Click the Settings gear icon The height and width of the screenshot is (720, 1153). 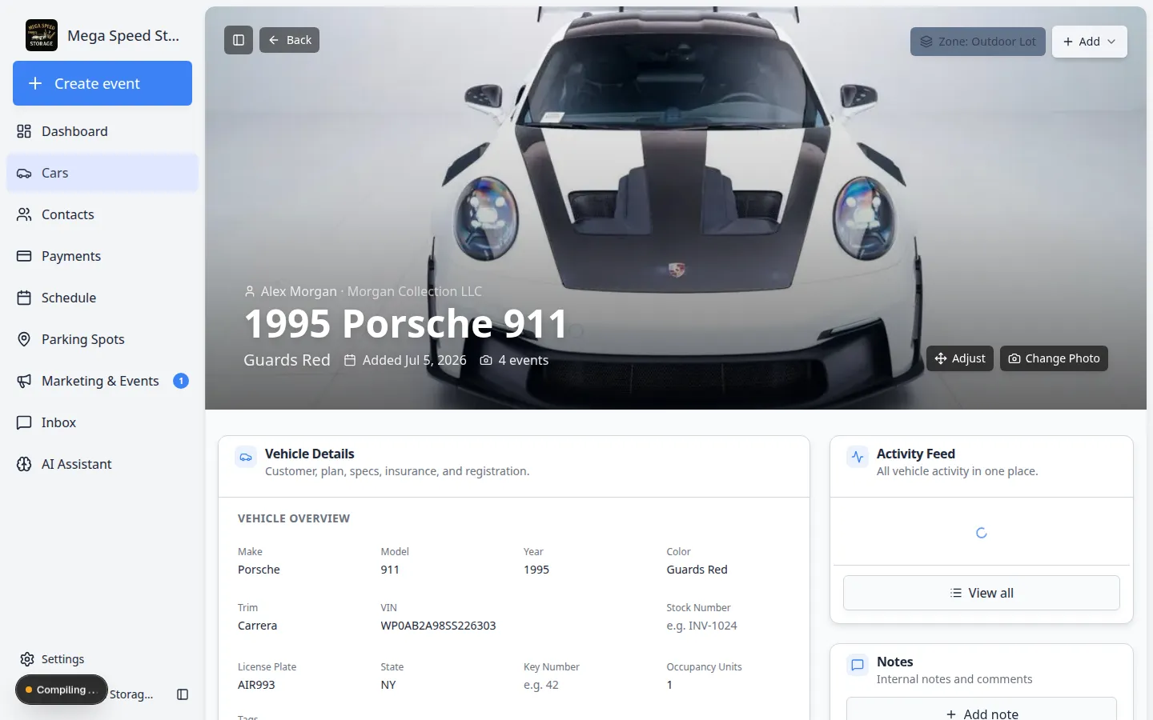pyautogui.click(x=27, y=659)
